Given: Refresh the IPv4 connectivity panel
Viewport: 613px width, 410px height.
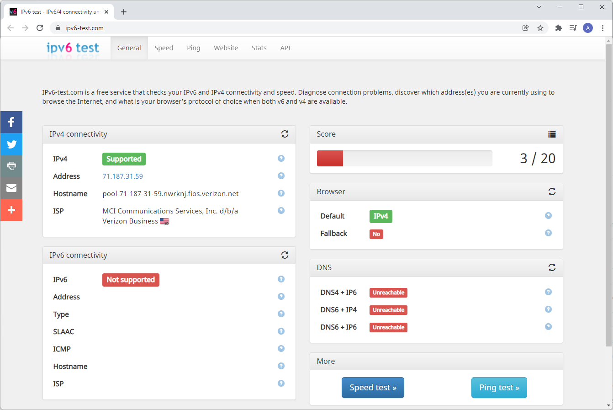Looking at the screenshot, I should pyautogui.click(x=285, y=134).
